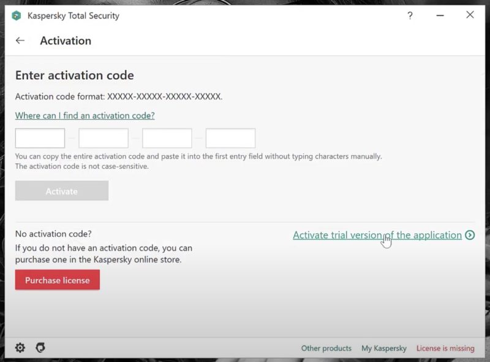Go to My Kaspersky in footer
The height and width of the screenshot is (362, 490).
tap(384, 349)
